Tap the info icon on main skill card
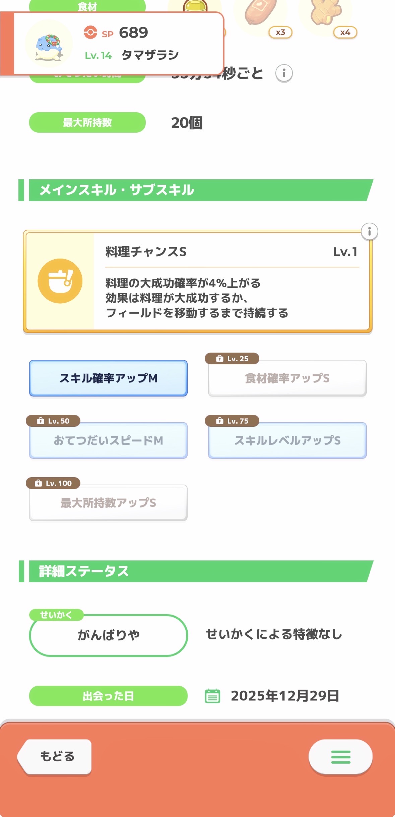The image size is (395, 817). click(x=369, y=231)
